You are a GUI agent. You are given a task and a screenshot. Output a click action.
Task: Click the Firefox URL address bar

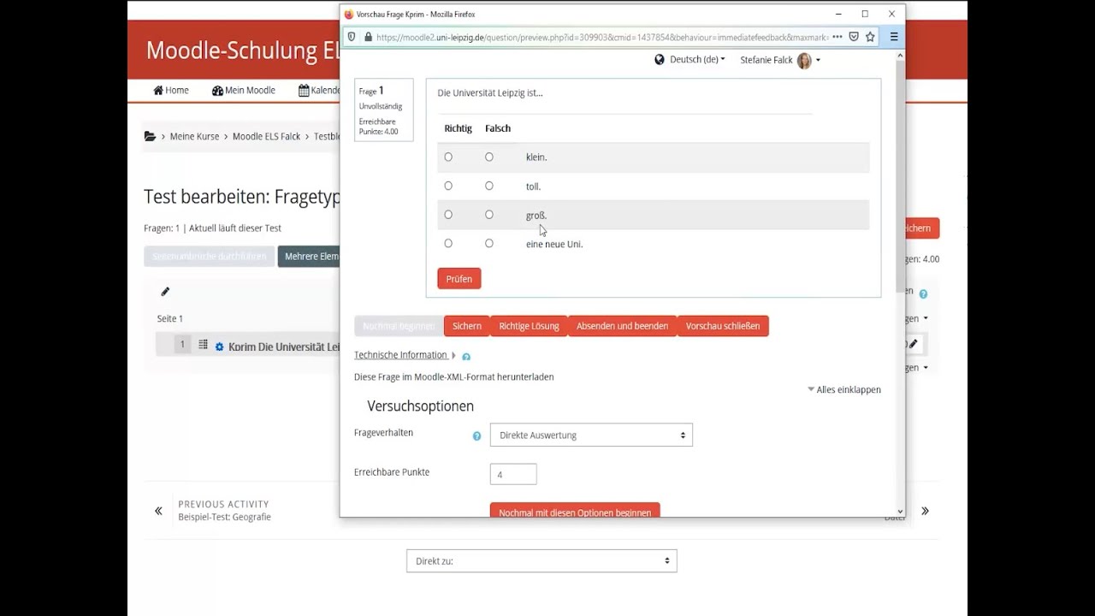pyautogui.click(x=602, y=37)
